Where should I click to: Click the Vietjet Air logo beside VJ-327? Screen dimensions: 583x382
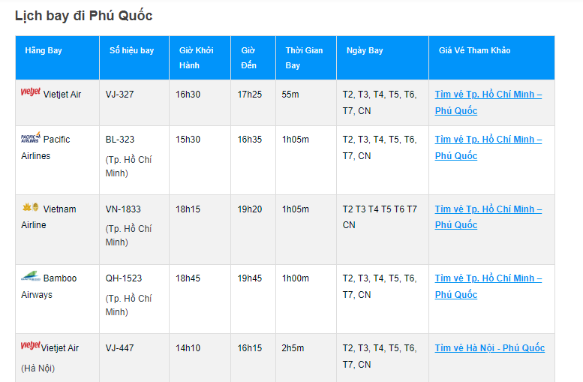click(31, 93)
